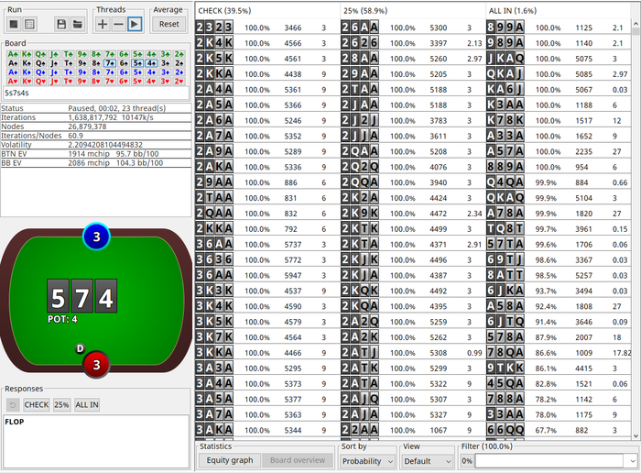
Task: Toggle the king of hearts board card
Action: coord(27,81)
